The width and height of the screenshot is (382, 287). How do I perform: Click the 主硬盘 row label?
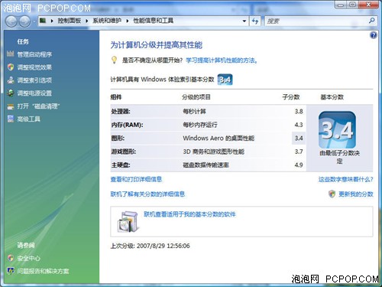coord(121,165)
